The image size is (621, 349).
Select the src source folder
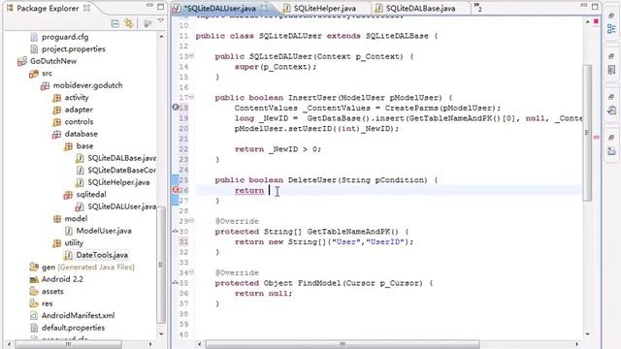coord(47,74)
